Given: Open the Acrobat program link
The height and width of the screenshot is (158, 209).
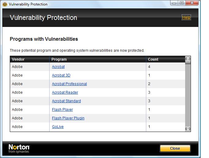Looking at the screenshot, I should [58, 67].
